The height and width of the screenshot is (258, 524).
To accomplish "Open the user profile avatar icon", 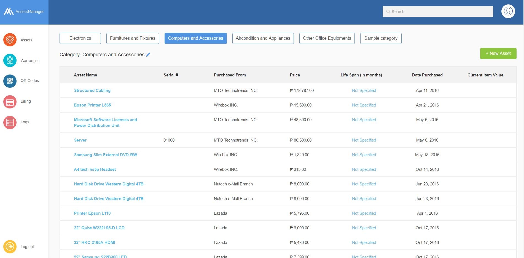I will [508, 11].
